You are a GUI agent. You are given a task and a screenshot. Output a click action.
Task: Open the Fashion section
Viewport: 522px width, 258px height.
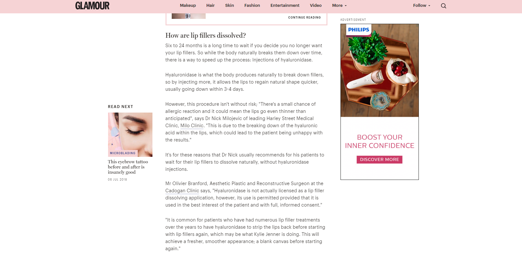(252, 6)
